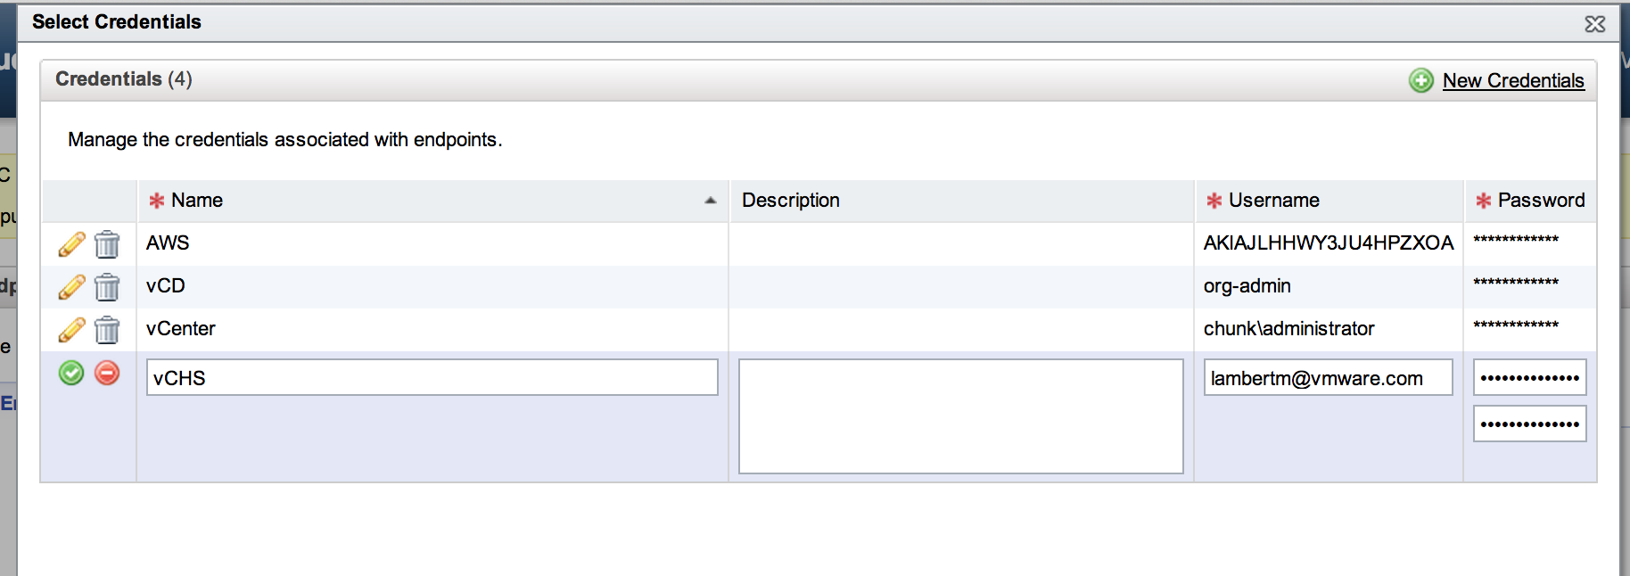
Task: Delete the vCenter credential entry
Action: click(107, 329)
